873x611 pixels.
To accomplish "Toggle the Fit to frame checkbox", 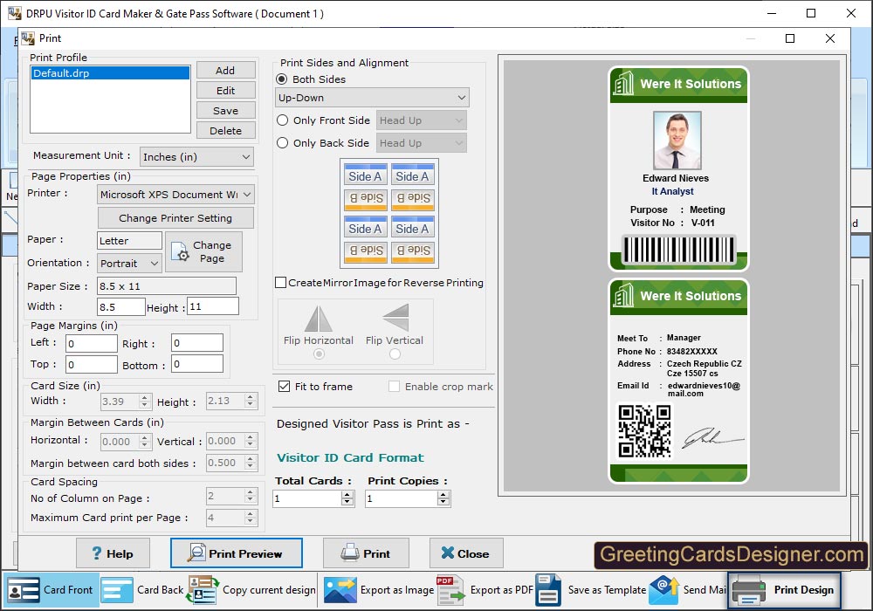I will click(x=284, y=386).
